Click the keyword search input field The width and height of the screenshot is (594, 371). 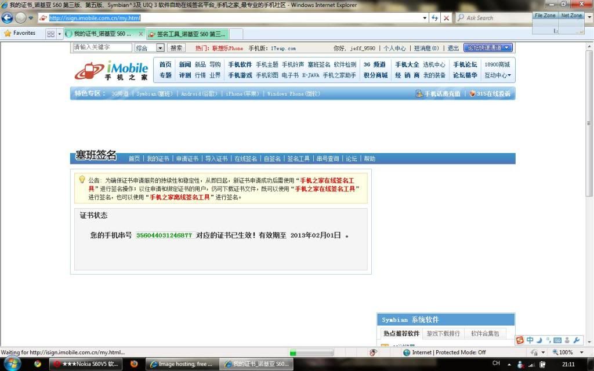pyautogui.click(x=102, y=48)
